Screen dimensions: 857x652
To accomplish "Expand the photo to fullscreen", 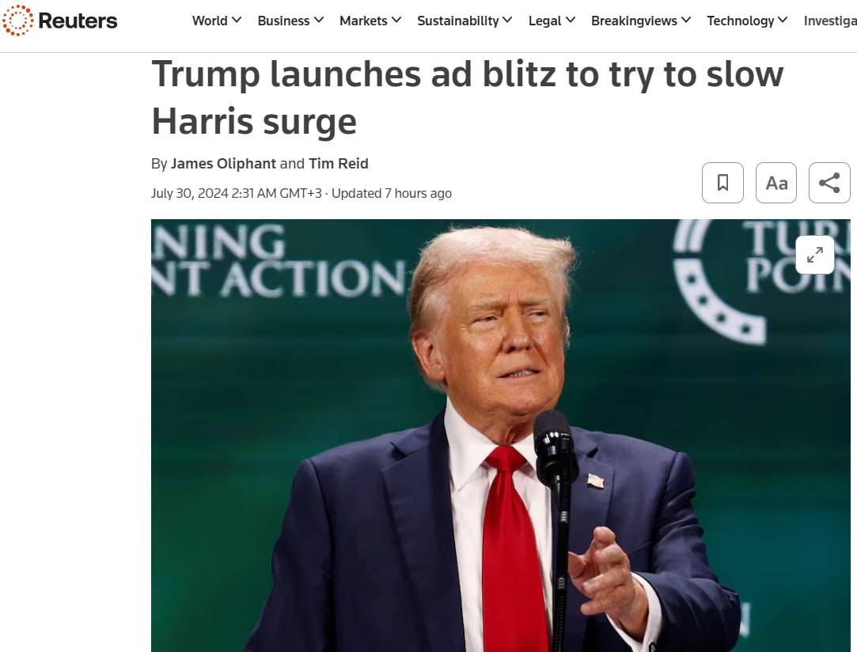I will 814,255.
